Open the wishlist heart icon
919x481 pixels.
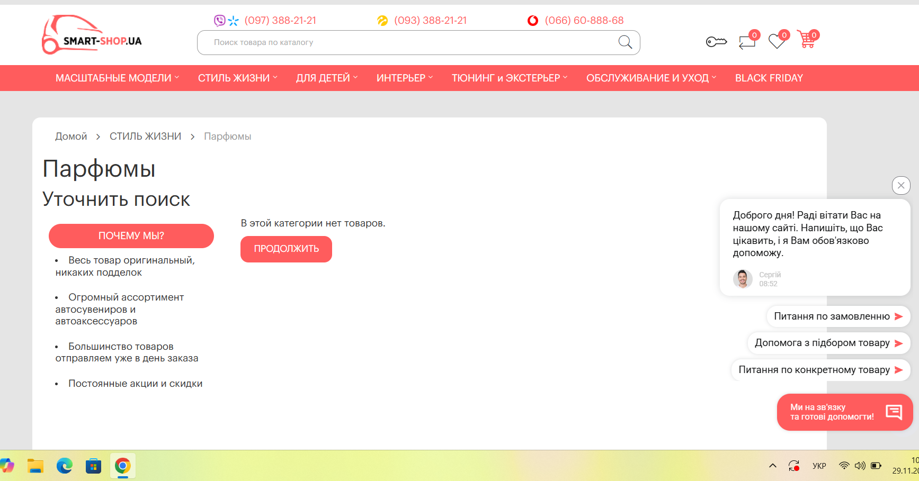pos(777,41)
